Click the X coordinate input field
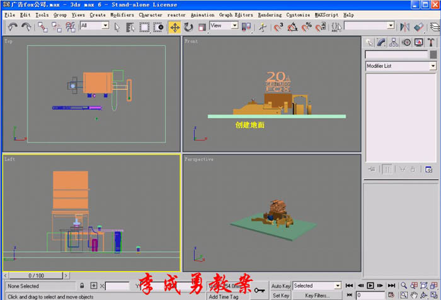This screenshot has height=300, width=441. point(117,286)
